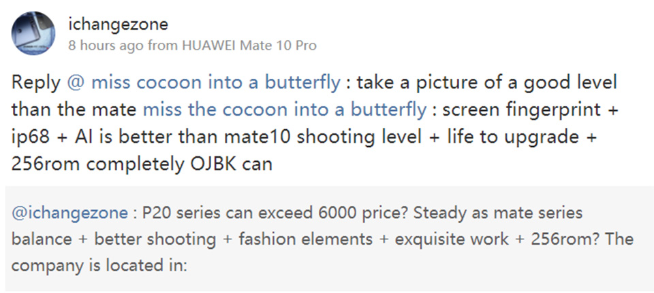Click the @ichangezone mention in quoted post
654x293 pixels.
pos(69,213)
